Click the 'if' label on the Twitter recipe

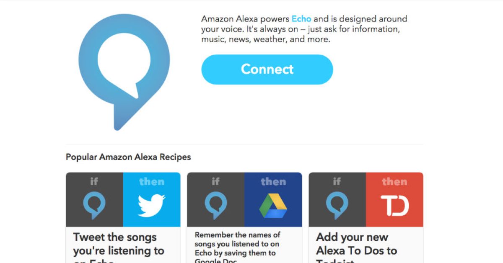point(94,181)
